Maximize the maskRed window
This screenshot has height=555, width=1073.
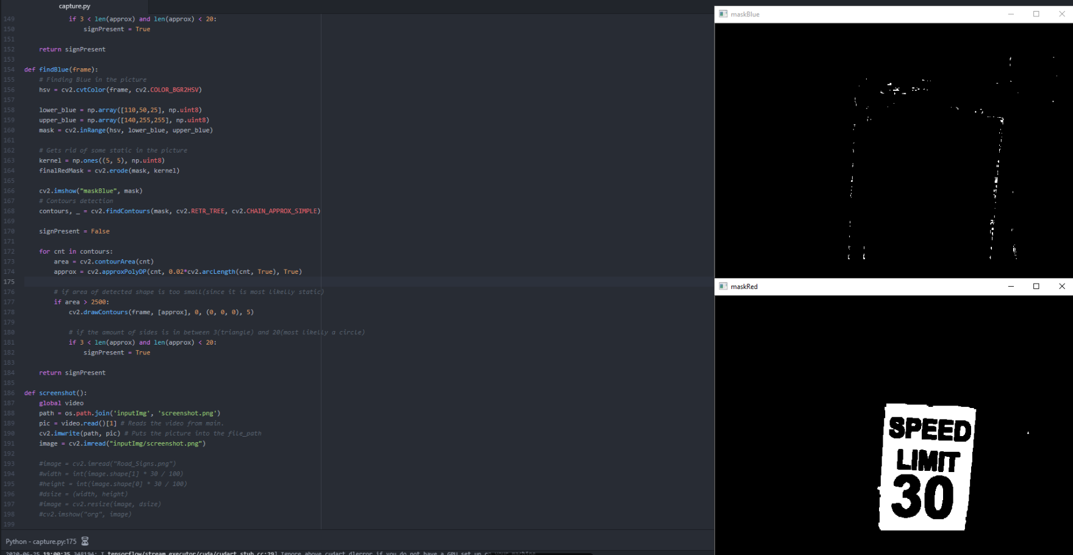pos(1036,286)
